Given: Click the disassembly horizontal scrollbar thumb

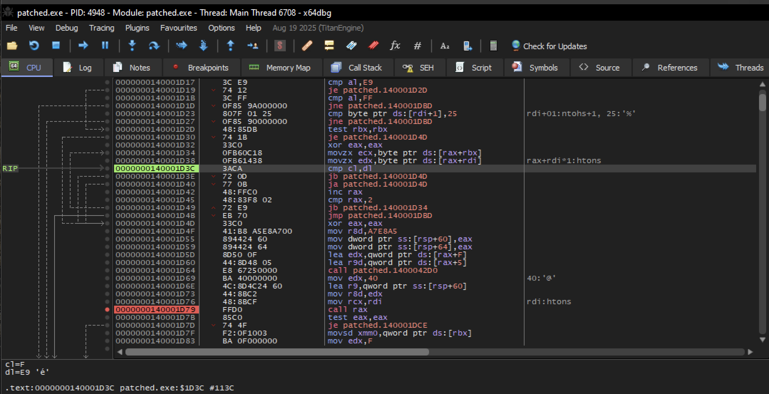Looking at the screenshot, I should (277, 352).
